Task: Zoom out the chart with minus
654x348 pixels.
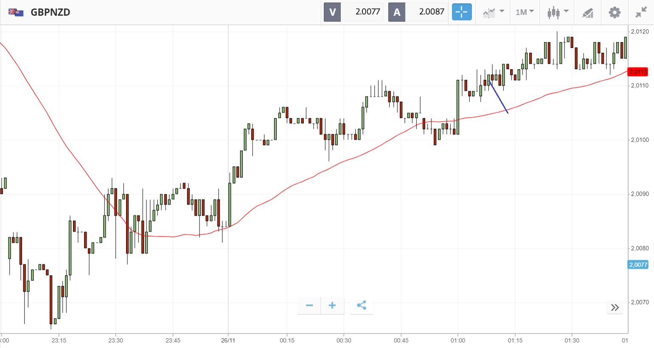Action: click(309, 305)
